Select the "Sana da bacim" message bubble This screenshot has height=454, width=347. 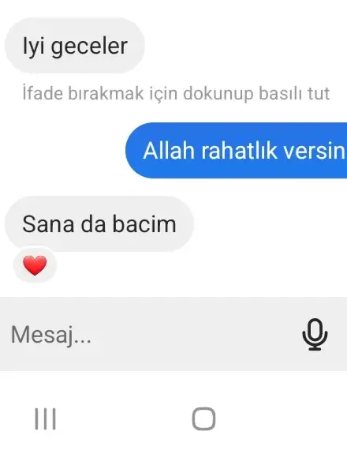(x=99, y=223)
